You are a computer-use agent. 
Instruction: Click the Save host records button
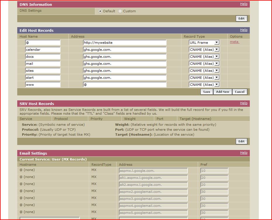[207, 92]
